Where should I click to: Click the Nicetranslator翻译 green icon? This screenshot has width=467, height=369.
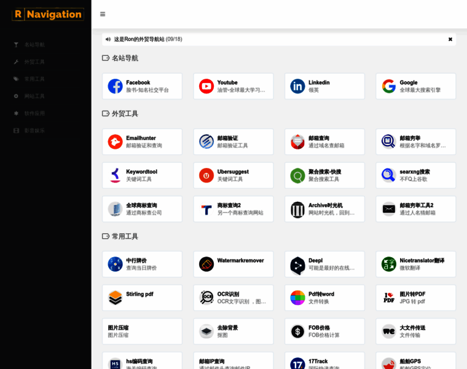pyautogui.click(x=389, y=264)
